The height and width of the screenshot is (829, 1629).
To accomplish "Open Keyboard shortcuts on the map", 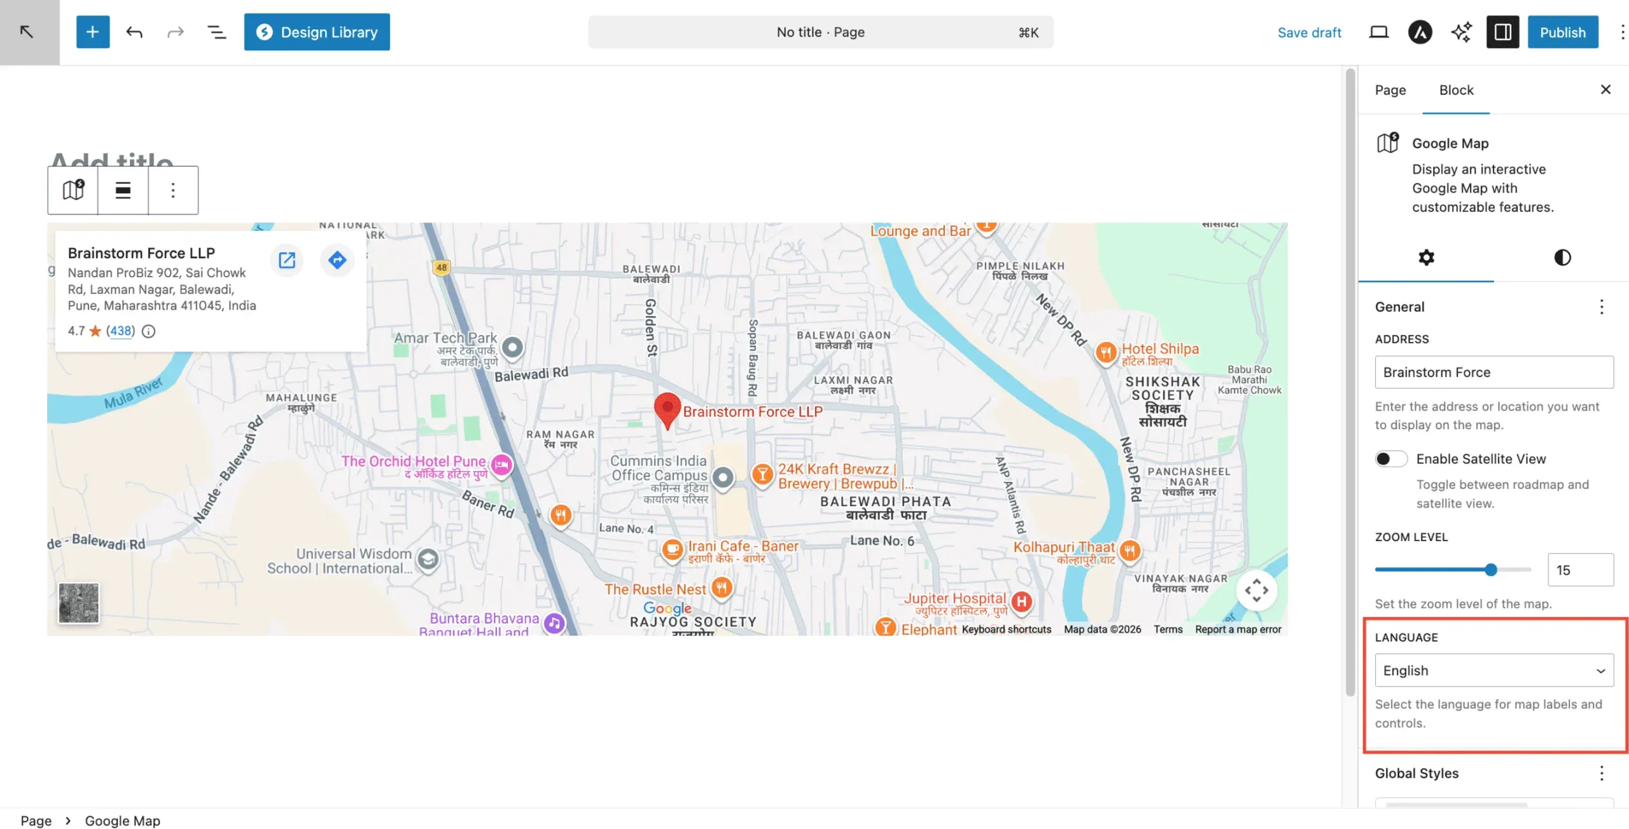I will (x=1006, y=629).
